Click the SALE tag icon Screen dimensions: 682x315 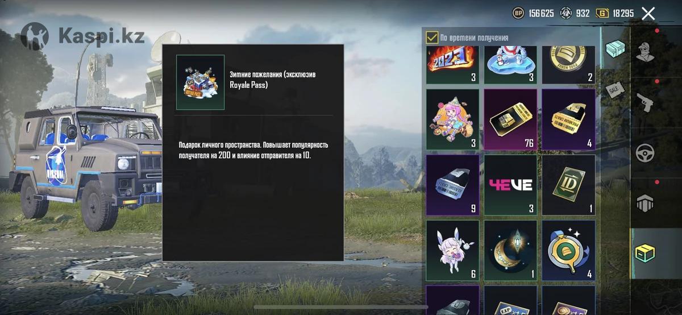[614, 90]
